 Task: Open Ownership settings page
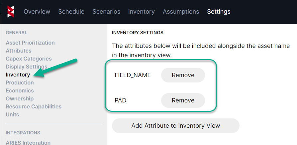click(20, 98)
